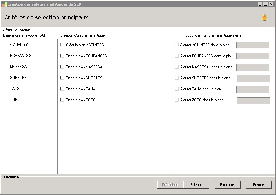Toggle Créer le plan SURETES checkbox
276x195 pixels.
[62, 78]
